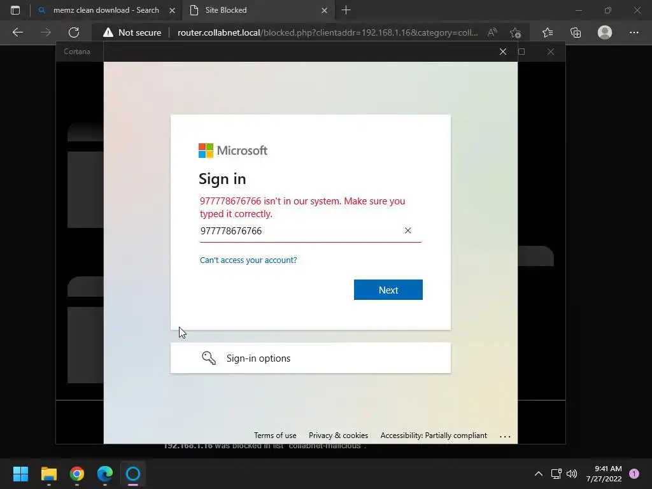This screenshot has height=489, width=652.
Task: Click the Cortana taskbar icon
Action: point(133,474)
